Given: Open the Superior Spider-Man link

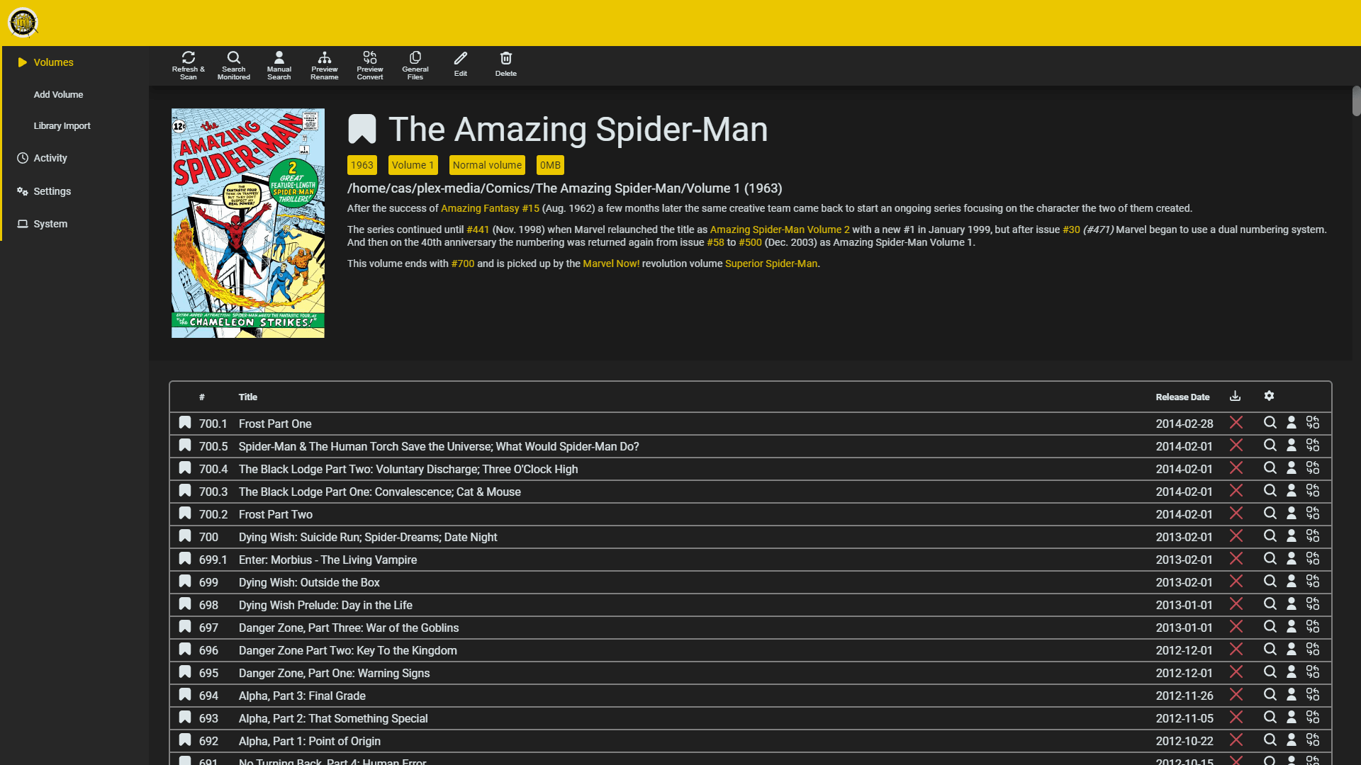Looking at the screenshot, I should [771, 263].
